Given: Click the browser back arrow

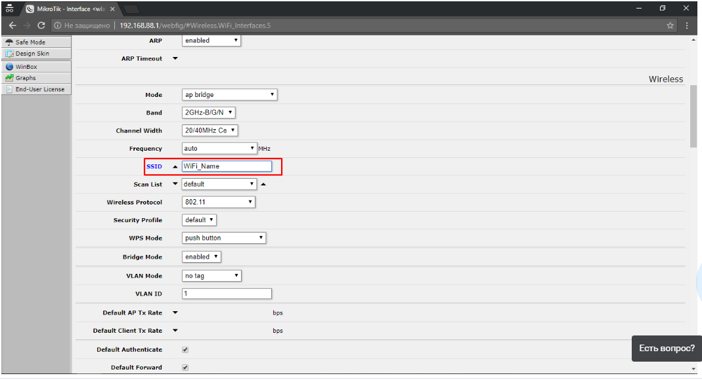Looking at the screenshot, I should (12, 26).
